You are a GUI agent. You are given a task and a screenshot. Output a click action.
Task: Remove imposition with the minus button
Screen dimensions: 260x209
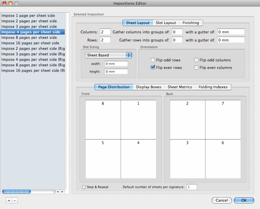coord(15,200)
